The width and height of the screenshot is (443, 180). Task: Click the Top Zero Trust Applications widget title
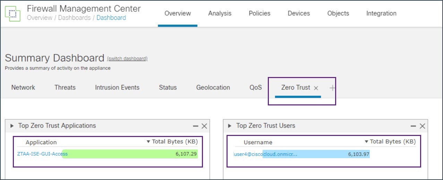point(57,126)
